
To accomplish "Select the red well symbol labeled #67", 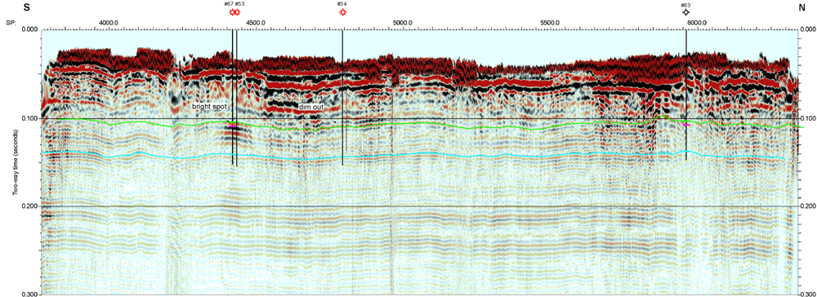I will 232,12.
